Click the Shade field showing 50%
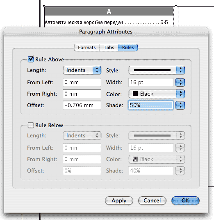 point(151,105)
